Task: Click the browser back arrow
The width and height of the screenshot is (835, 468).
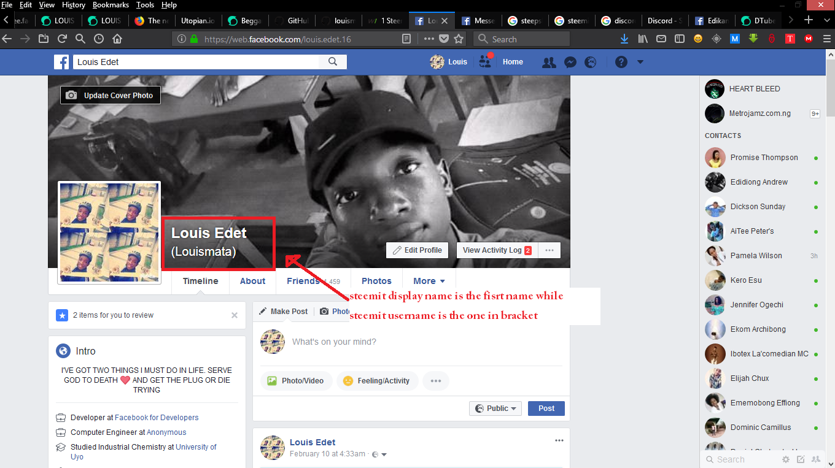Action: click(x=7, y=39)
